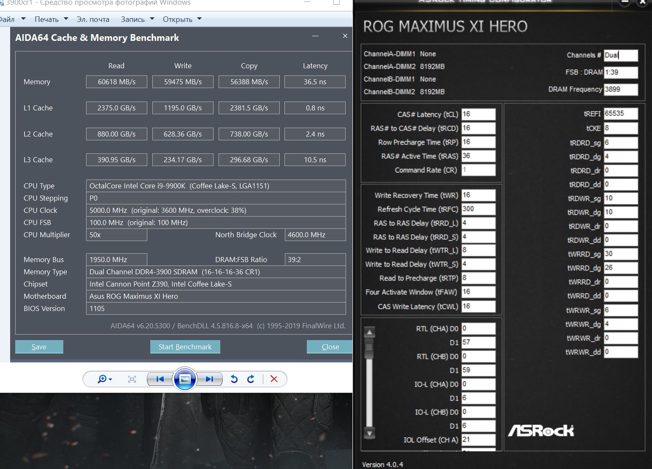Go to previous photo in Photo Viewer
The height and width of the screenshot is (469, 652).
pos(160,379)
